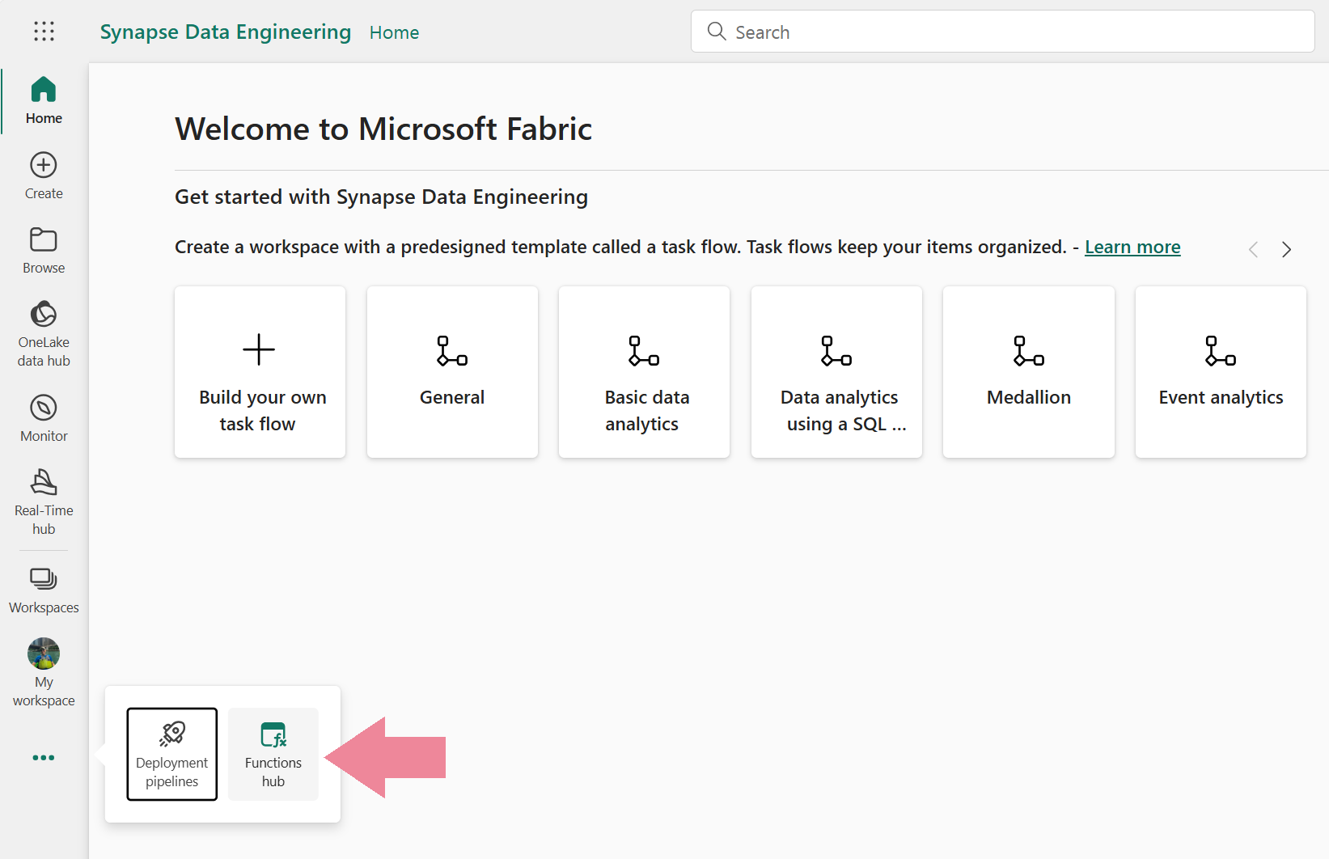Open My workspace
This screenshot has width=1329, height=859.
coord(44,673)
